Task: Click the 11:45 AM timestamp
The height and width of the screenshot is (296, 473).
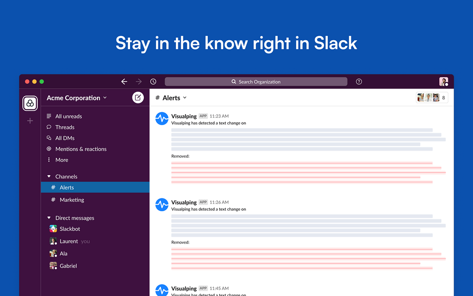Action: 219,288
